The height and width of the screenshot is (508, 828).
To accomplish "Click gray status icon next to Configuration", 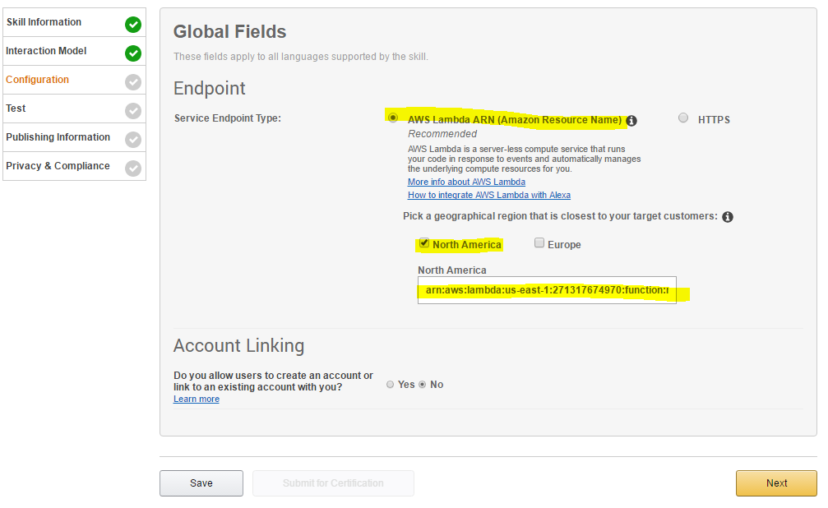I will 133,82.
